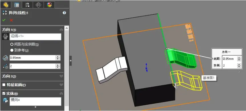Click the bodies to pattern icon
Image resolution: width=246 pixels, height=111 pixels.
[x=5, y=101]
